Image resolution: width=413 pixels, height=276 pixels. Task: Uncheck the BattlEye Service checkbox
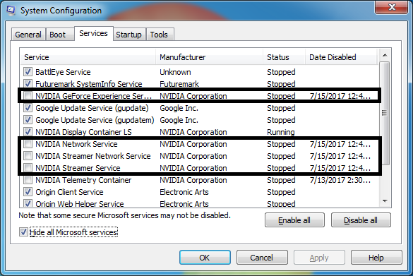(x=28, y=71)
